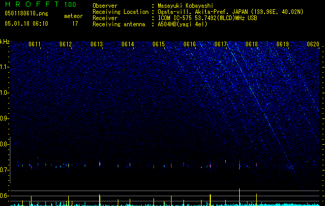Click the observer name Masayuki Kobayashi

point(185,6)
